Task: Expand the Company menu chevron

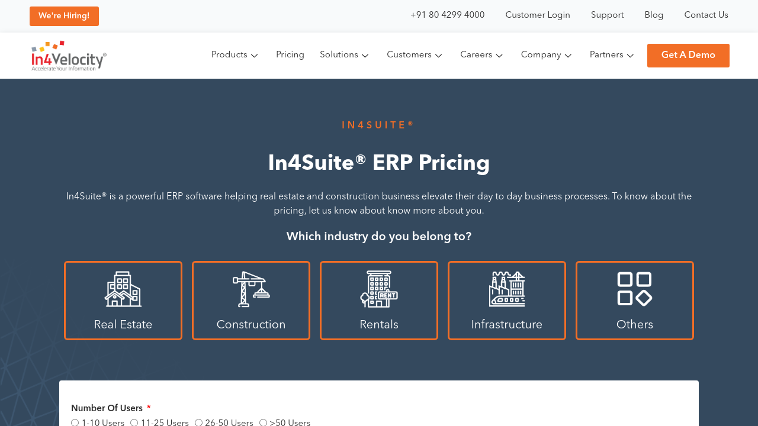Action: [568, 56]
